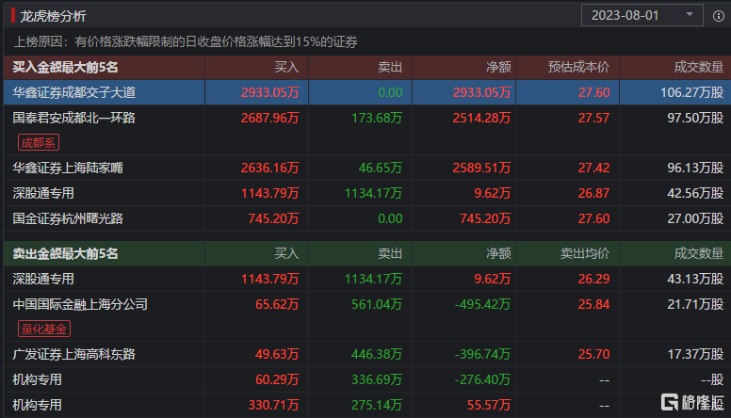Click the 27.42 estimated cost price

593,168
